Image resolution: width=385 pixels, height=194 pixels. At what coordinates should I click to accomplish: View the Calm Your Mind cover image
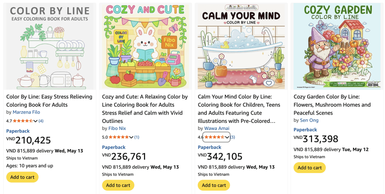pyautogui.click(x=241, y=46)
